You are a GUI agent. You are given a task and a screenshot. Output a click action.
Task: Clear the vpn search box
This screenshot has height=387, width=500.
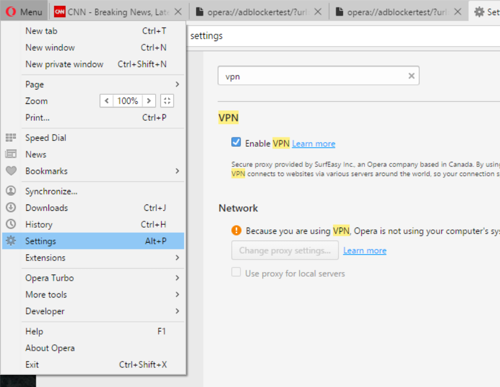point(411,76)
